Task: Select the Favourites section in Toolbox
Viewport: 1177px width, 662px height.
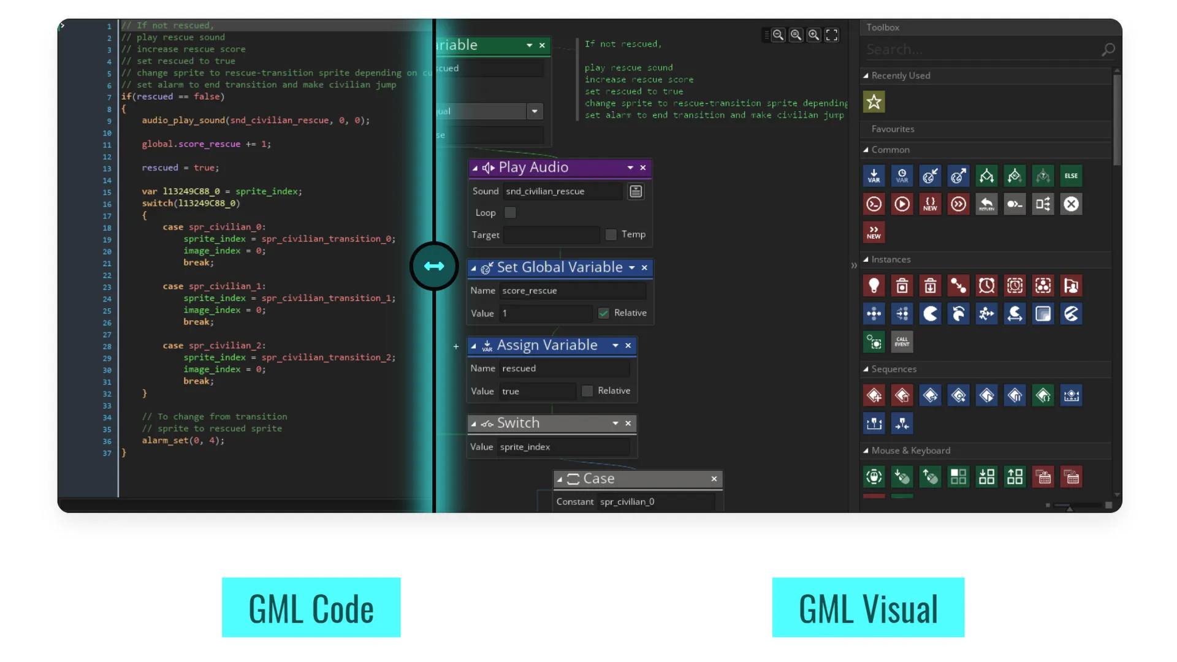Action: pos(892,127)
